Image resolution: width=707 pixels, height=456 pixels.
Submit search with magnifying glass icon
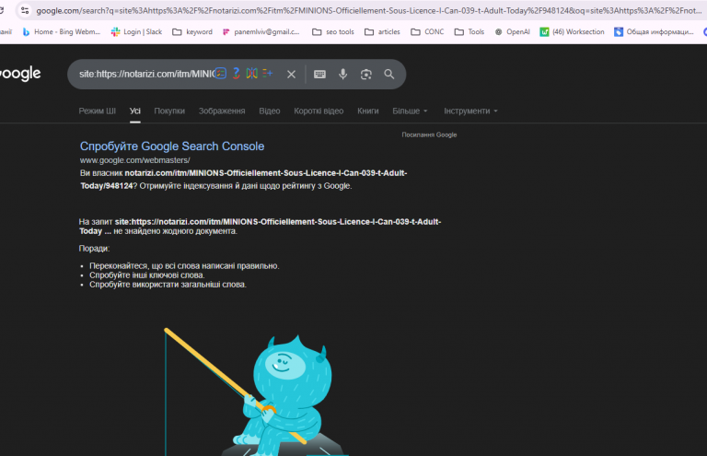tap(389, 74)
